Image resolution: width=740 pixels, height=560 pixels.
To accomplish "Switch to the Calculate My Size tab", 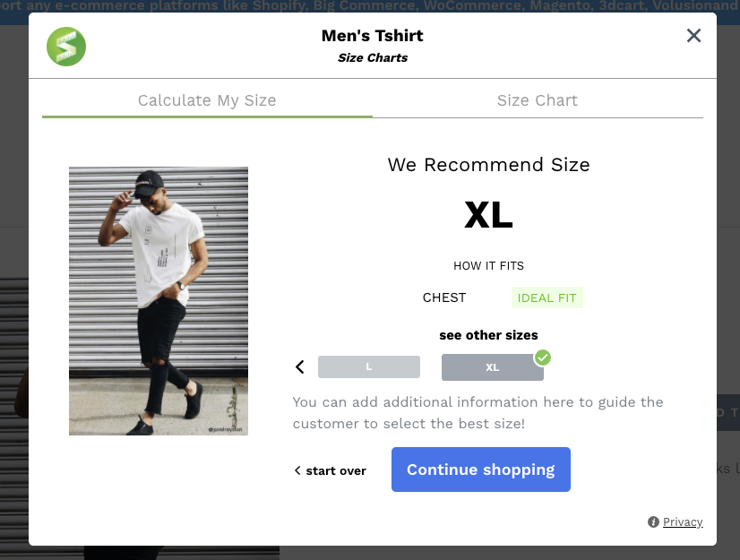I will click(207, 100).
